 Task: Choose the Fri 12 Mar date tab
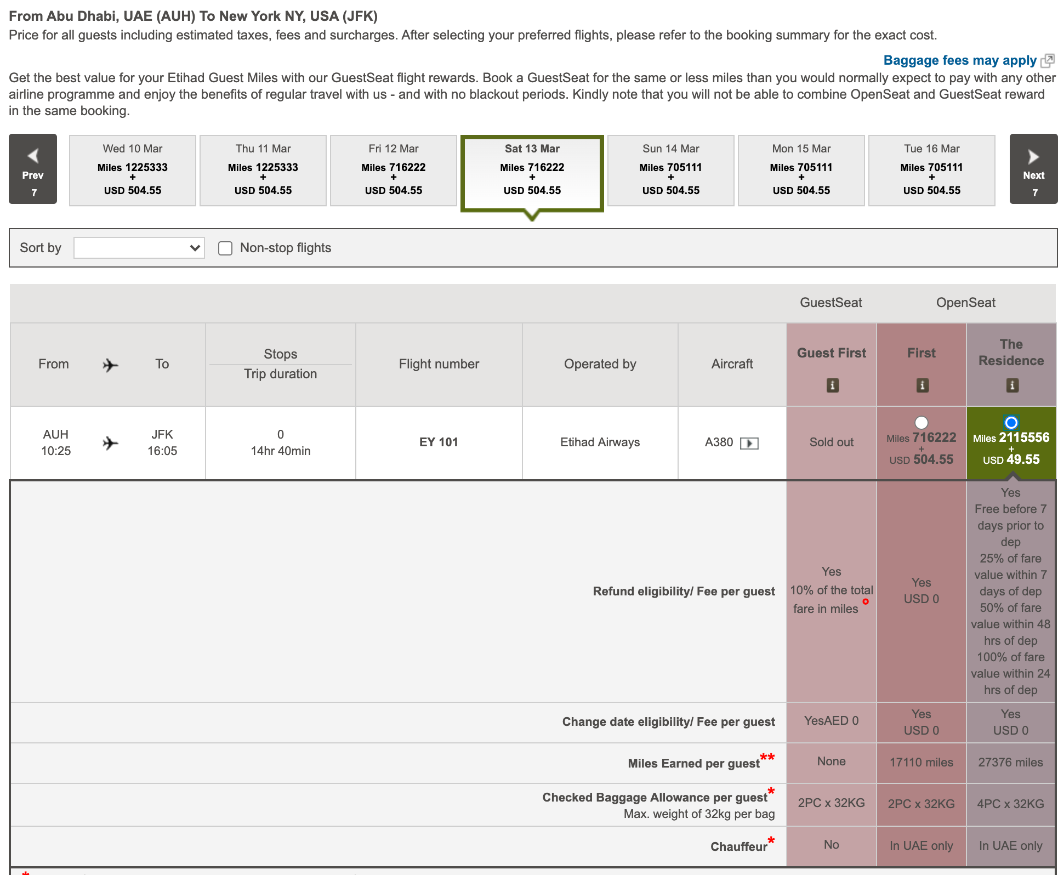[x=394, y=170]
